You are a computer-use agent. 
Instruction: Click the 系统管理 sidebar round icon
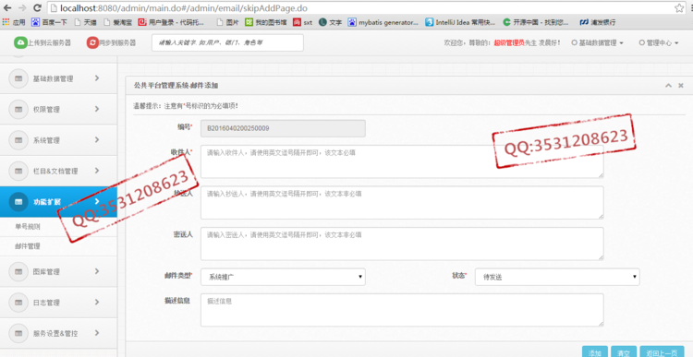tap(18, 140)
